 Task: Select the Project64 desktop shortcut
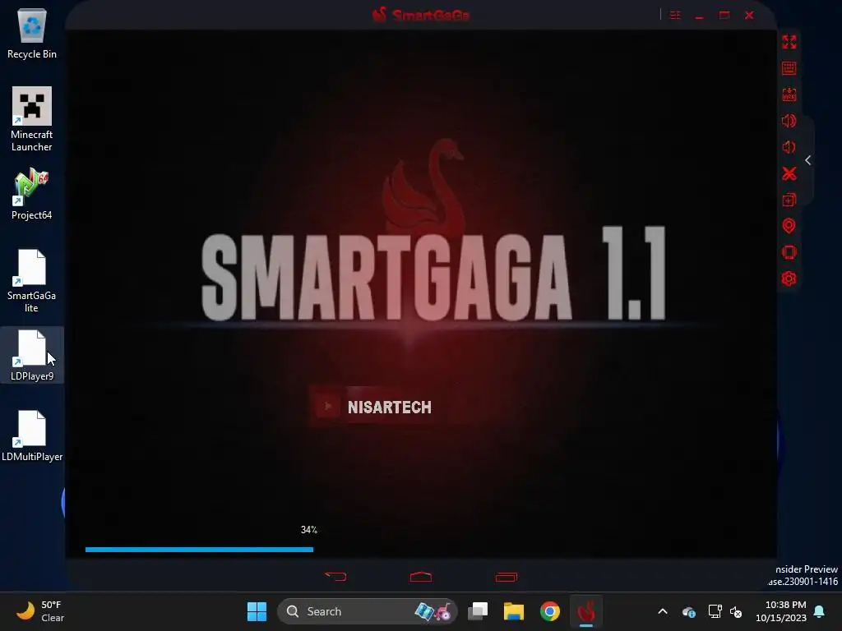click(32, 194)
